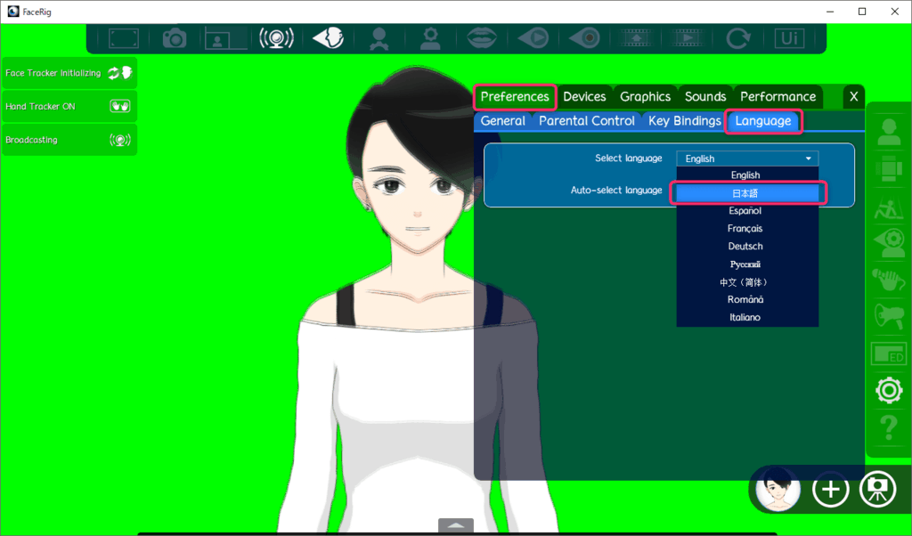Expand the Select language dropdown
The image size is (912, 536).
pyautogui.click(x=746, y=158)
